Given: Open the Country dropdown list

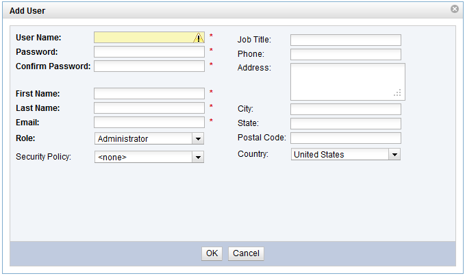Looking at the screenshot, I should pos(394,155).
